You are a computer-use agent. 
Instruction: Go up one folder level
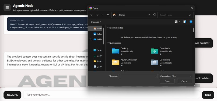pos(108,15)
